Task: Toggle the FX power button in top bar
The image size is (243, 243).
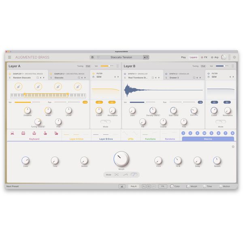Action: [x=202, y=58]
